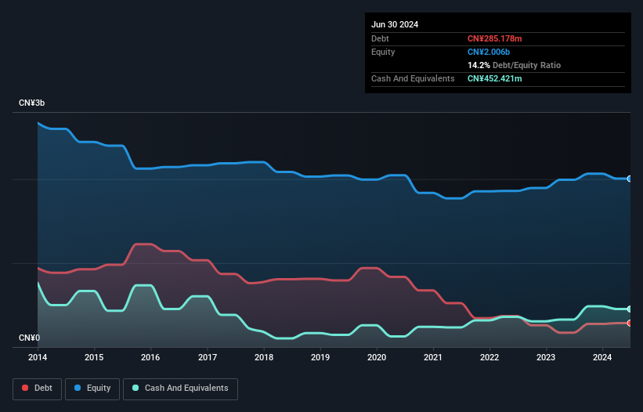Click the Debt row label in tooltip
The height and width of the screenshot is (412, 643).
(380, 38)
